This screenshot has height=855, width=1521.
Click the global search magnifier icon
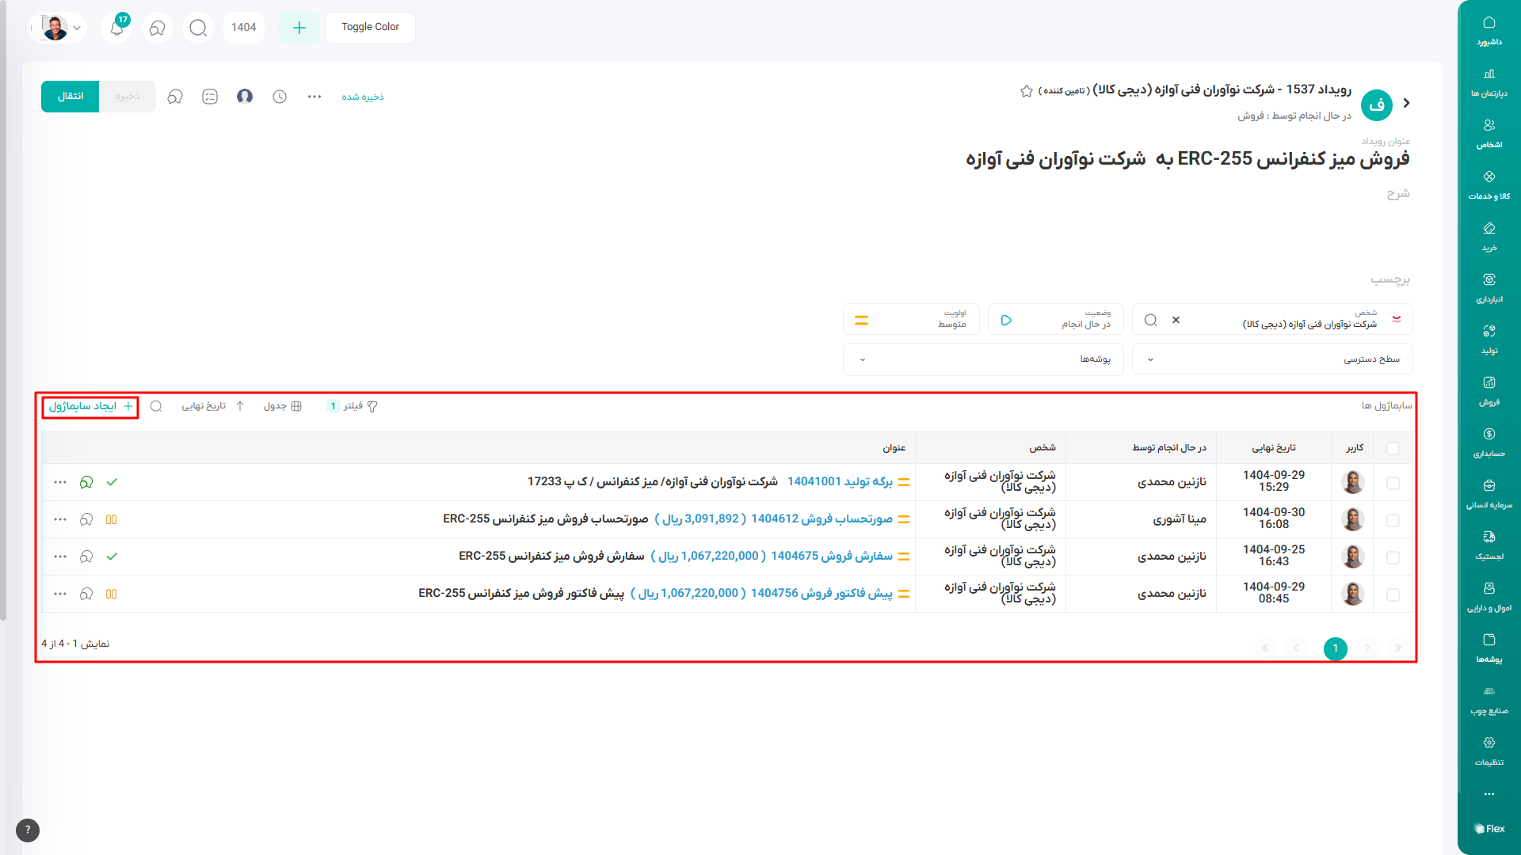(x=198, y=28)
